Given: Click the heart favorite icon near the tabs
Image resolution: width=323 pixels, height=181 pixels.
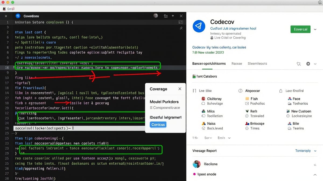Looking at the screenshot, I should (x=299, y=64).
